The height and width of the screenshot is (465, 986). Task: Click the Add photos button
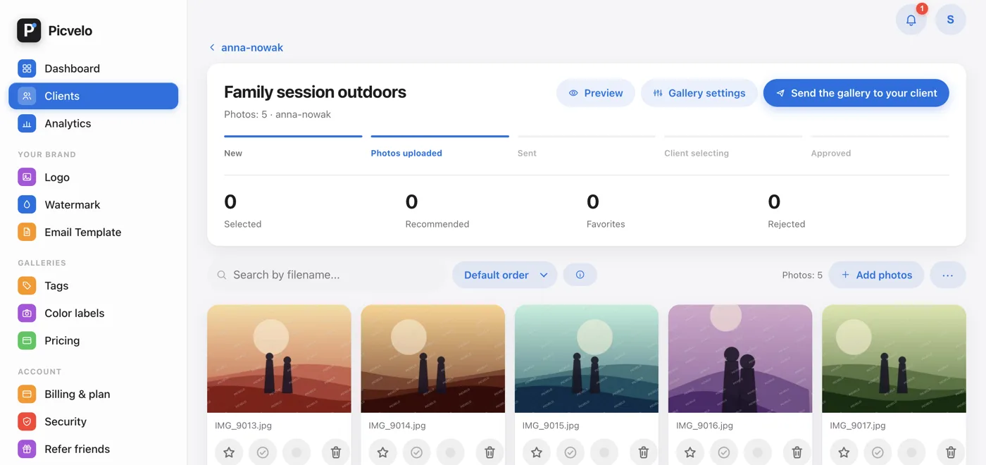point(876,275)
